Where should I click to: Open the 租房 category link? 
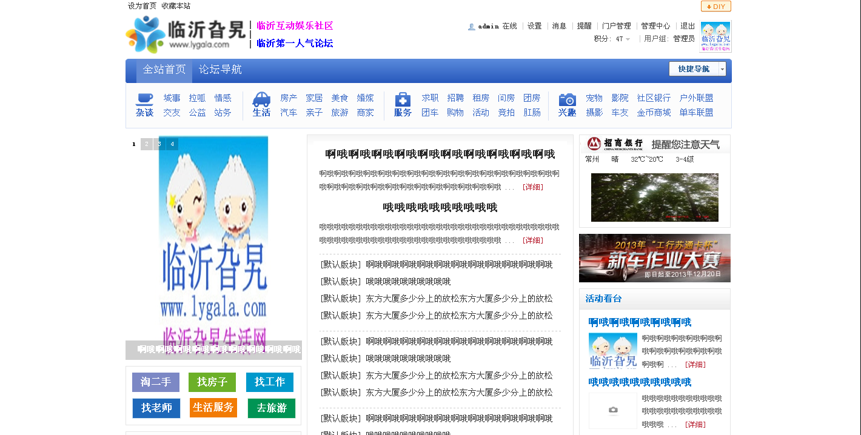pos(481,98)
